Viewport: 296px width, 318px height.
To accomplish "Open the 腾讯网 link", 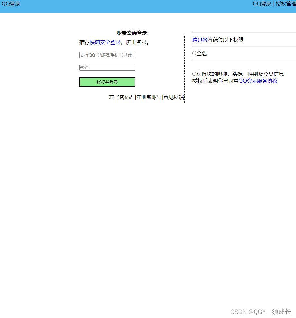I will point(200,40).
